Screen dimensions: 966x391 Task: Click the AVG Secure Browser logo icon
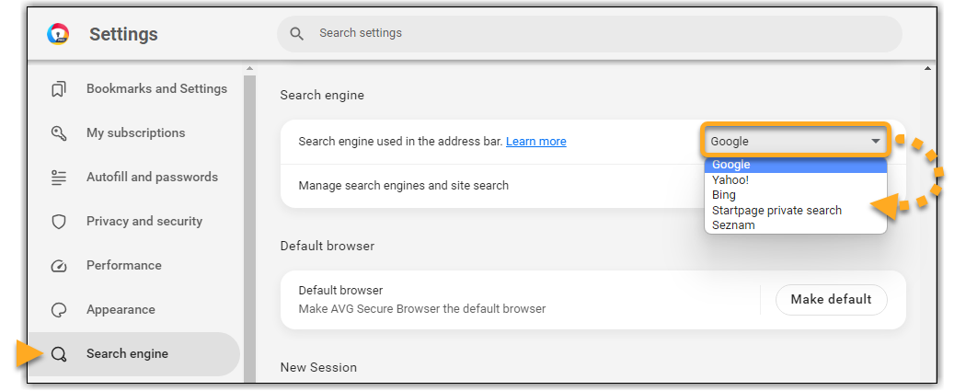(x=59, y=34)
